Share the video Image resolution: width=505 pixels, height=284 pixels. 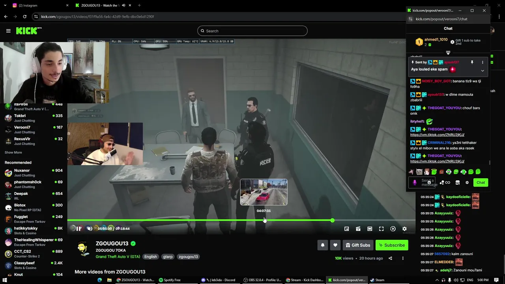tap(390, 258)
